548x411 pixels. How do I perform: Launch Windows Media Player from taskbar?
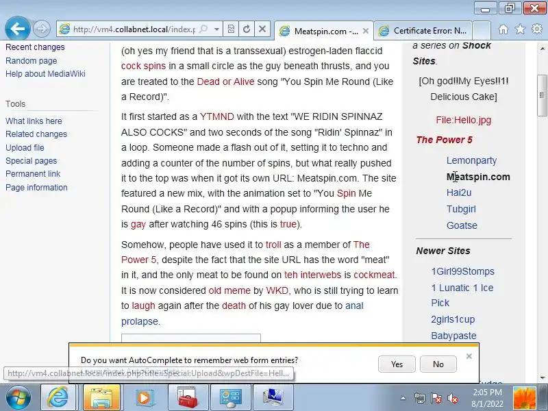(x=144, y=397)
